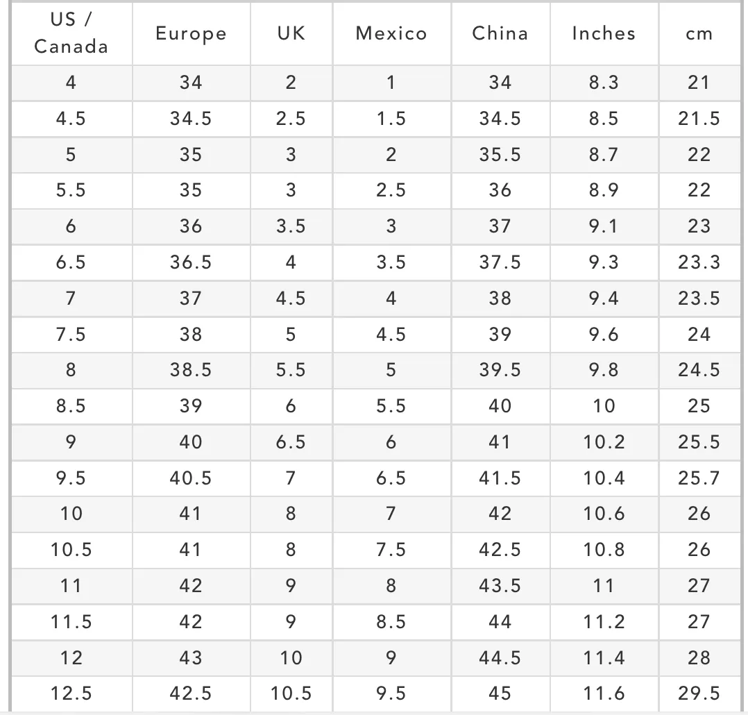Select Europe size 38.5 cell
Screen dimensions: 748x715
[x=192, y=370]
